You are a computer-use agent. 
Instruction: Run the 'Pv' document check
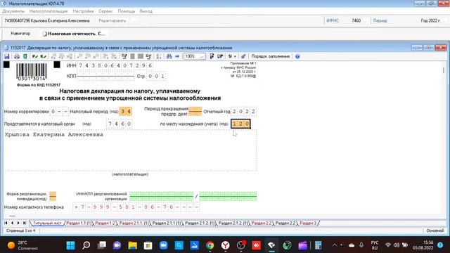click(x=34, y=56)
